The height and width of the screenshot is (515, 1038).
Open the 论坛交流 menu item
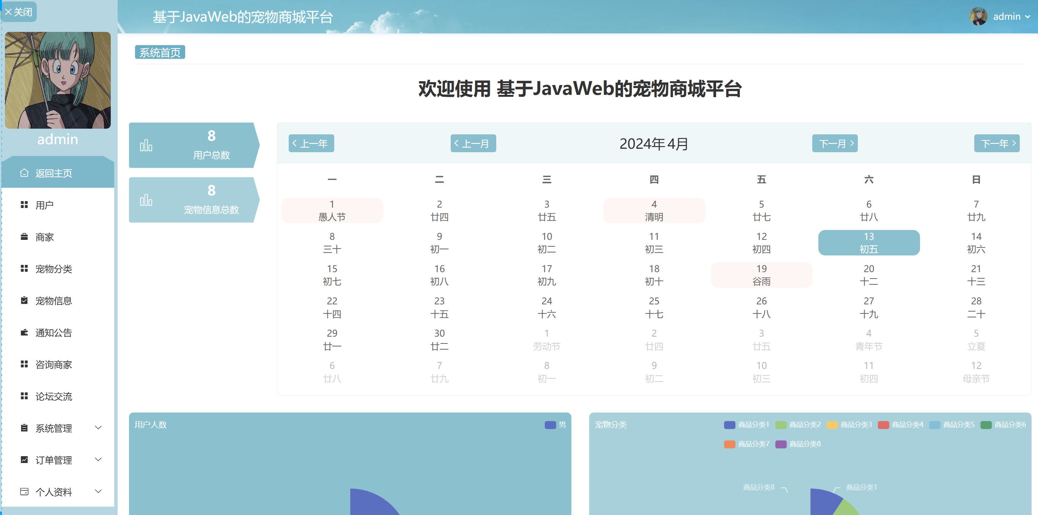(x=53, y=396)
